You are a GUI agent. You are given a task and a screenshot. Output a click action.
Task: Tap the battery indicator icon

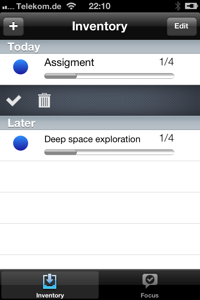pos(191,6)
